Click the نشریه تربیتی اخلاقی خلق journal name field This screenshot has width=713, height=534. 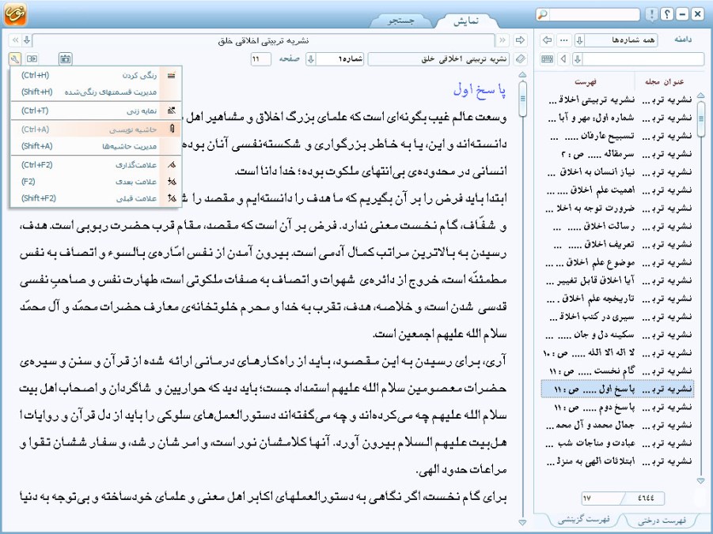pyautogui.click(x=440, y=59)
